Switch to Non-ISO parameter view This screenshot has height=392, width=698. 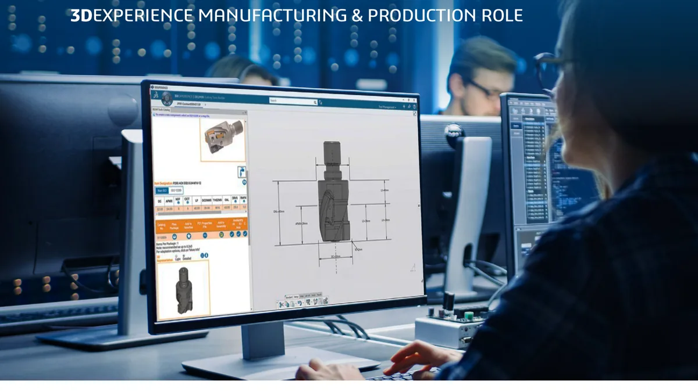pyautogui.click(x=162, y=190)
